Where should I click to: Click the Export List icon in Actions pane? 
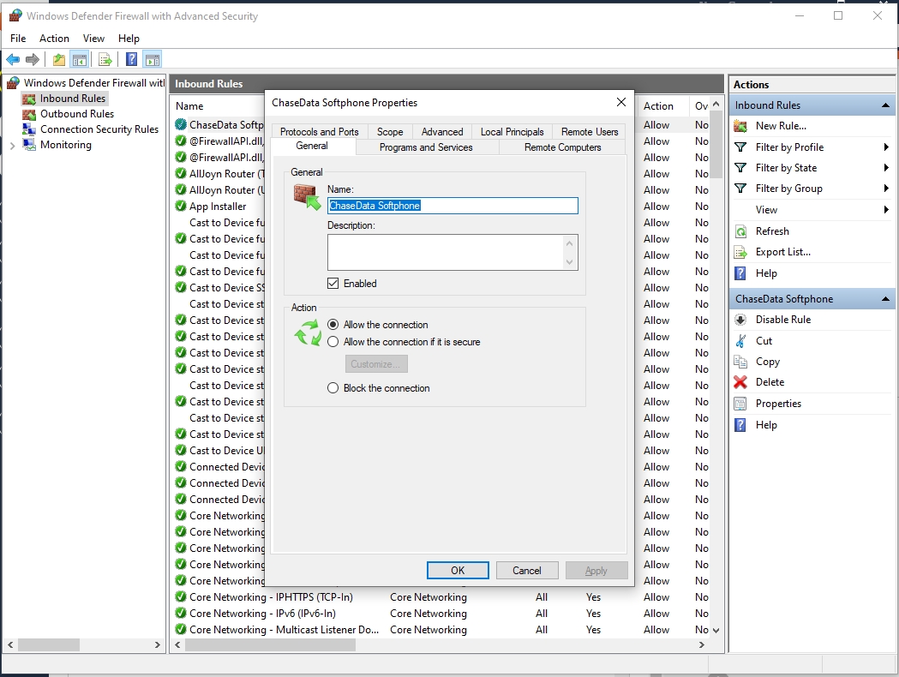[x=740, y=252]
